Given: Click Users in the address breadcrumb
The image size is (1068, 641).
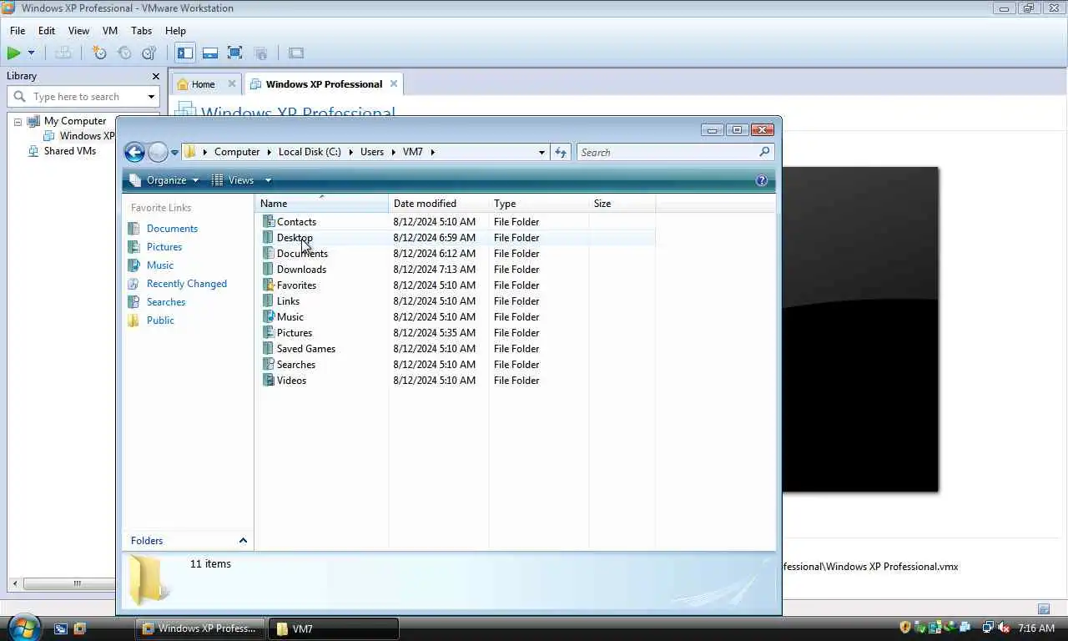Looking at the screenshot, I should [372, 152].
